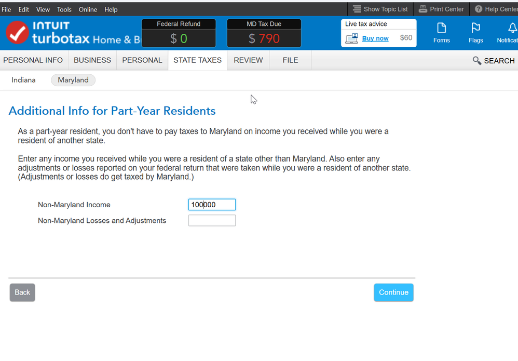The image size is (518, 361).
Task: Open the Notifications bell icon
Action: pyautogui.click(x=512, y=29)
